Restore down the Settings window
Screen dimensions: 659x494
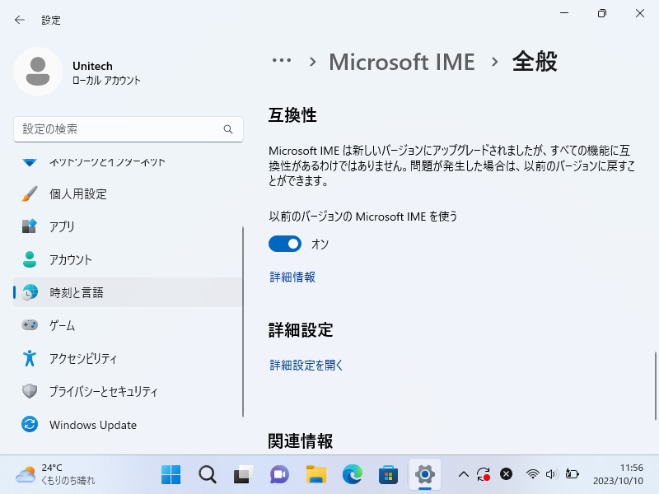[x=602, y=13]
